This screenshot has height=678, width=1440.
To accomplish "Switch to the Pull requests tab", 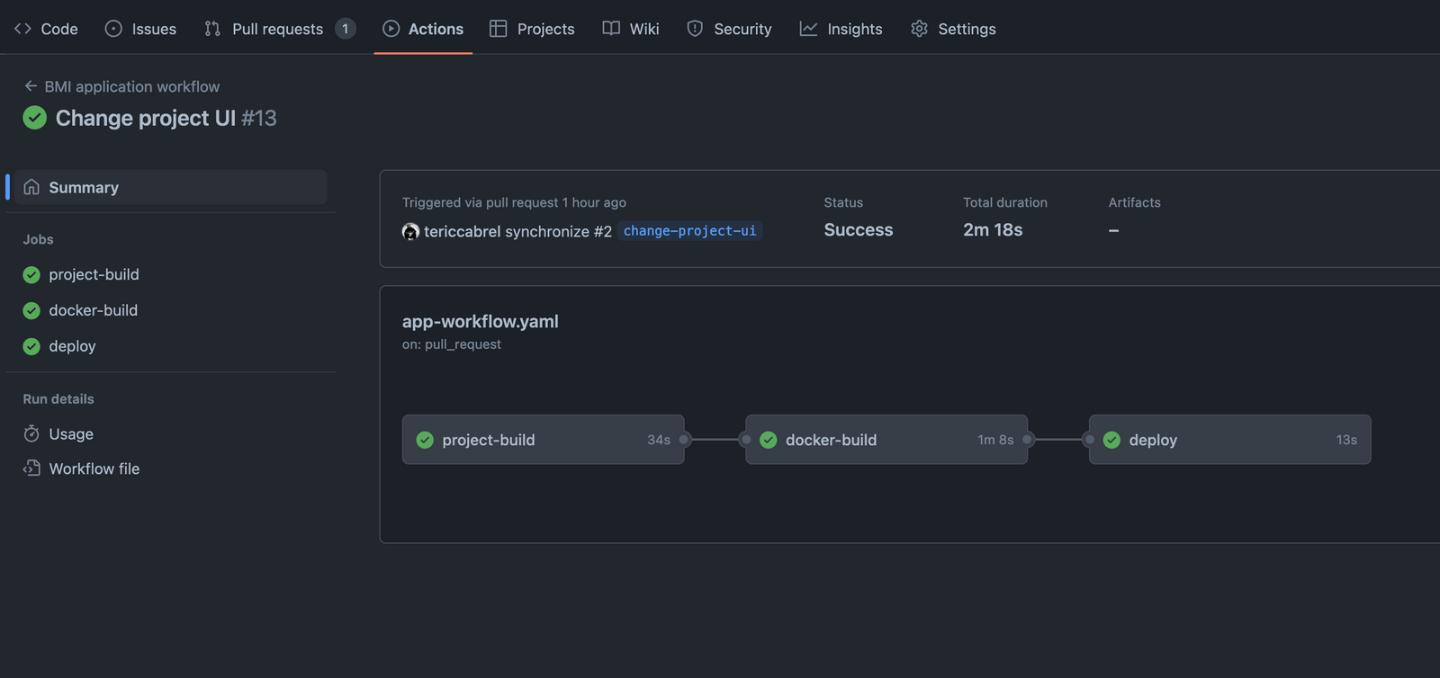I will 279,29.
